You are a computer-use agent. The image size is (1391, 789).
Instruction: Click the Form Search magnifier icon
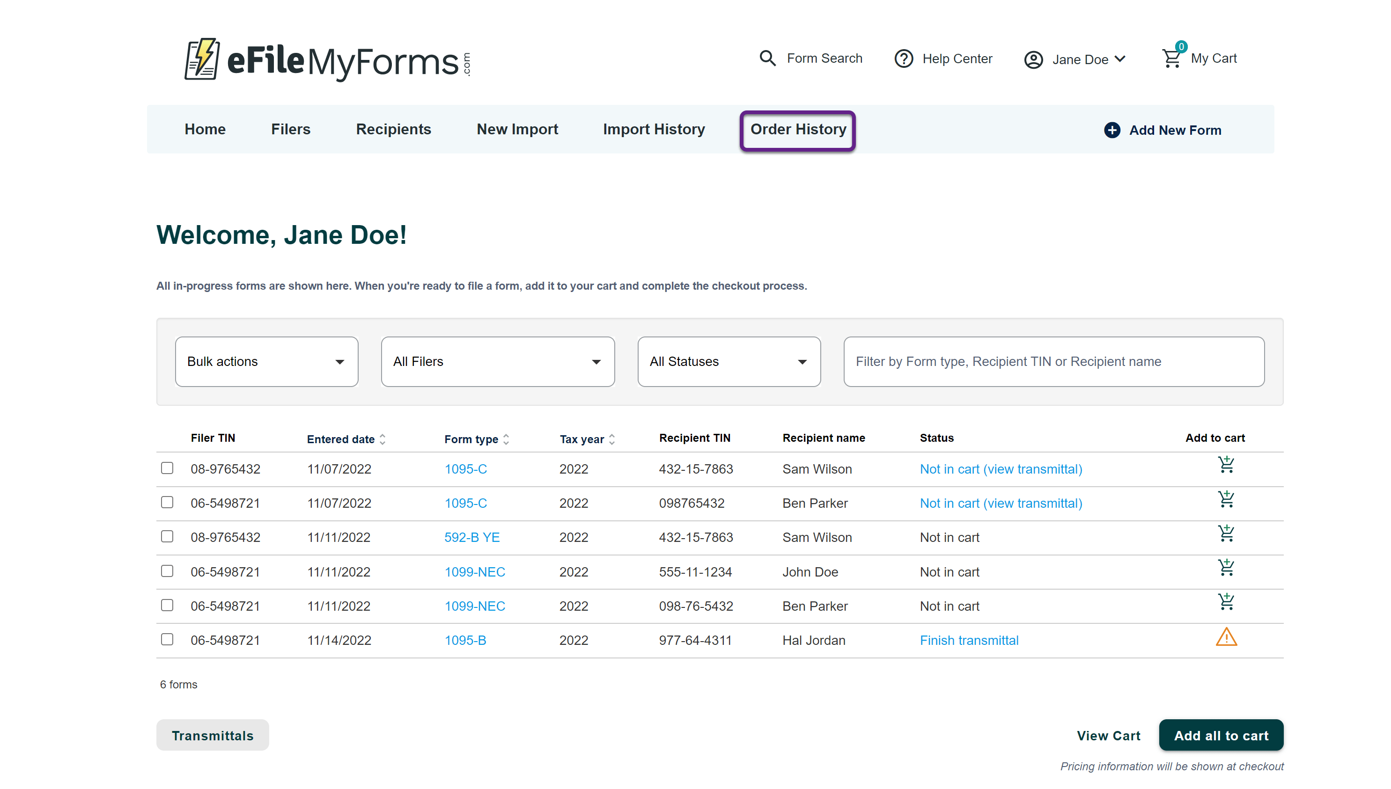coord(767,58)
